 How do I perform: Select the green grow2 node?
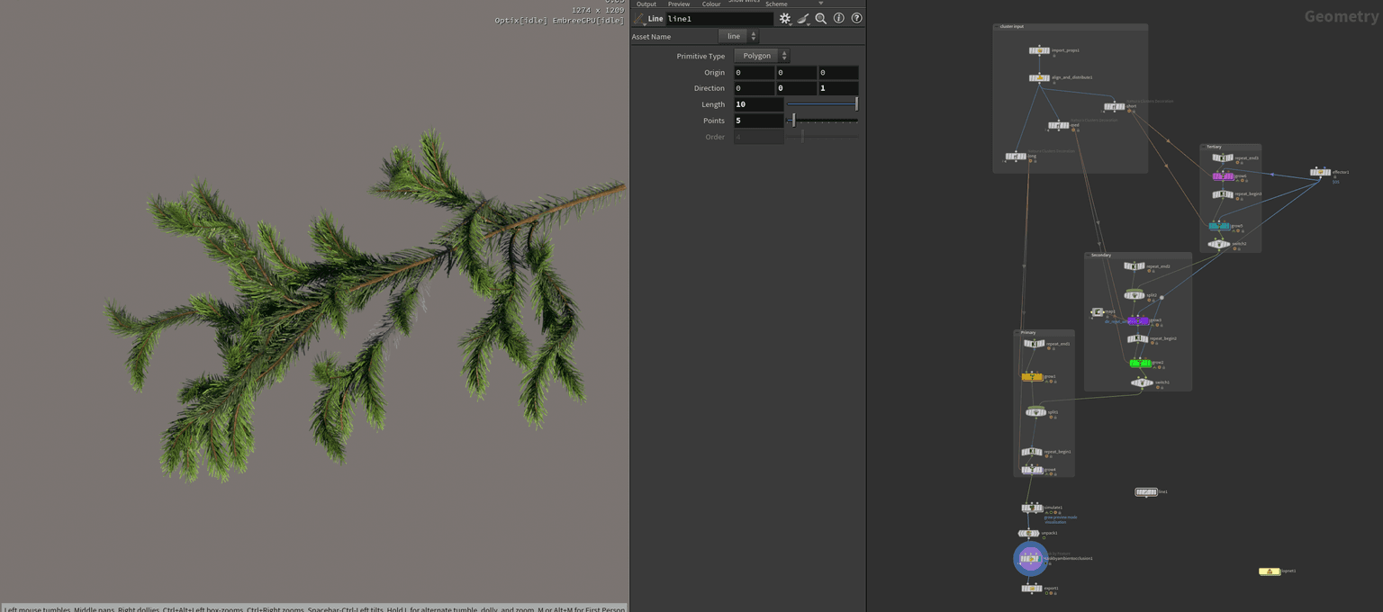[x=1140, y=364]
